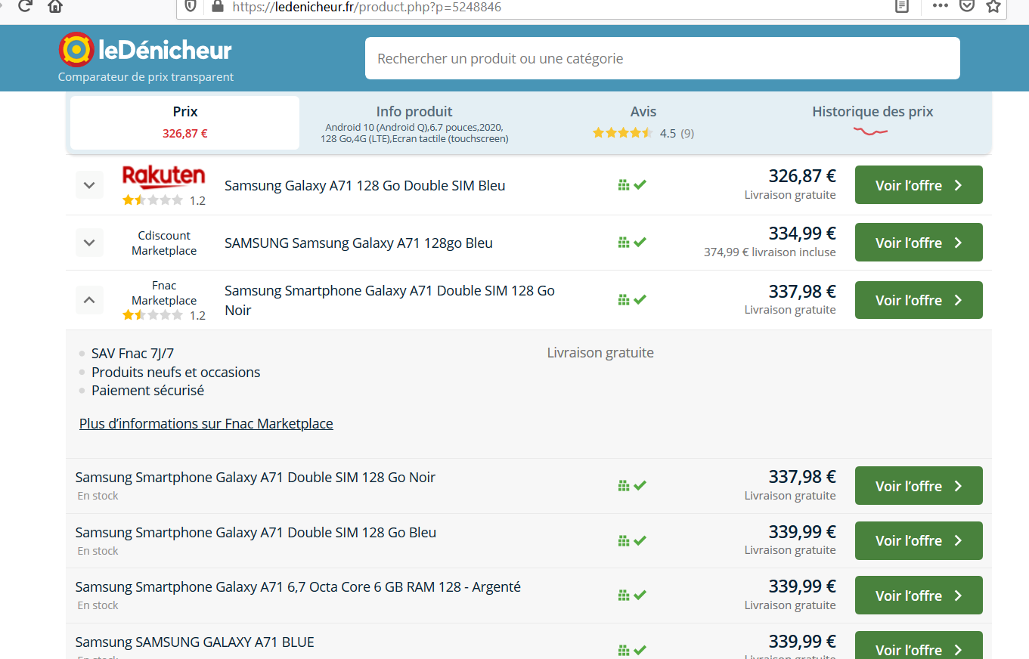This screenshot has width=1029, height=659.
Task: Click the Paiement sécurisé bullet
Action: (x=147, y=391)
